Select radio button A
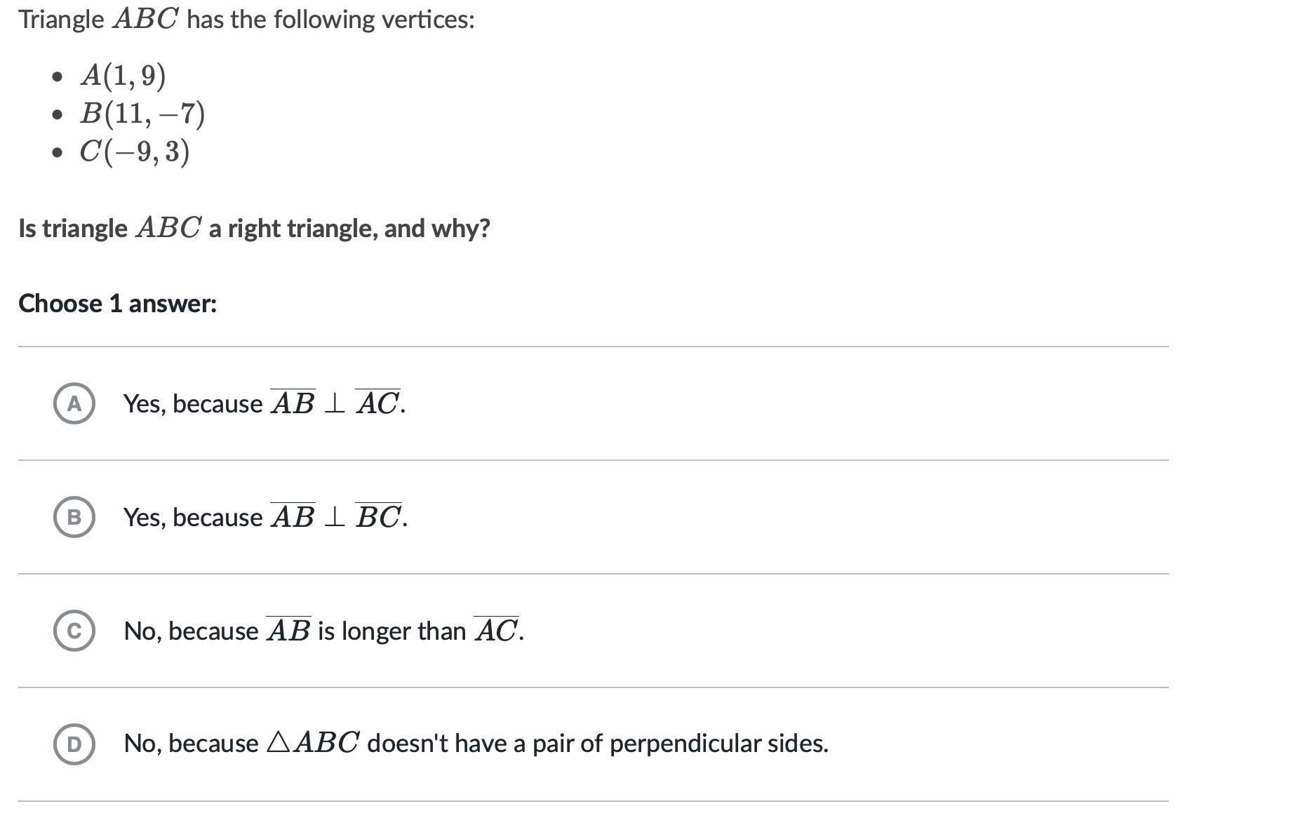 point(74,403)
